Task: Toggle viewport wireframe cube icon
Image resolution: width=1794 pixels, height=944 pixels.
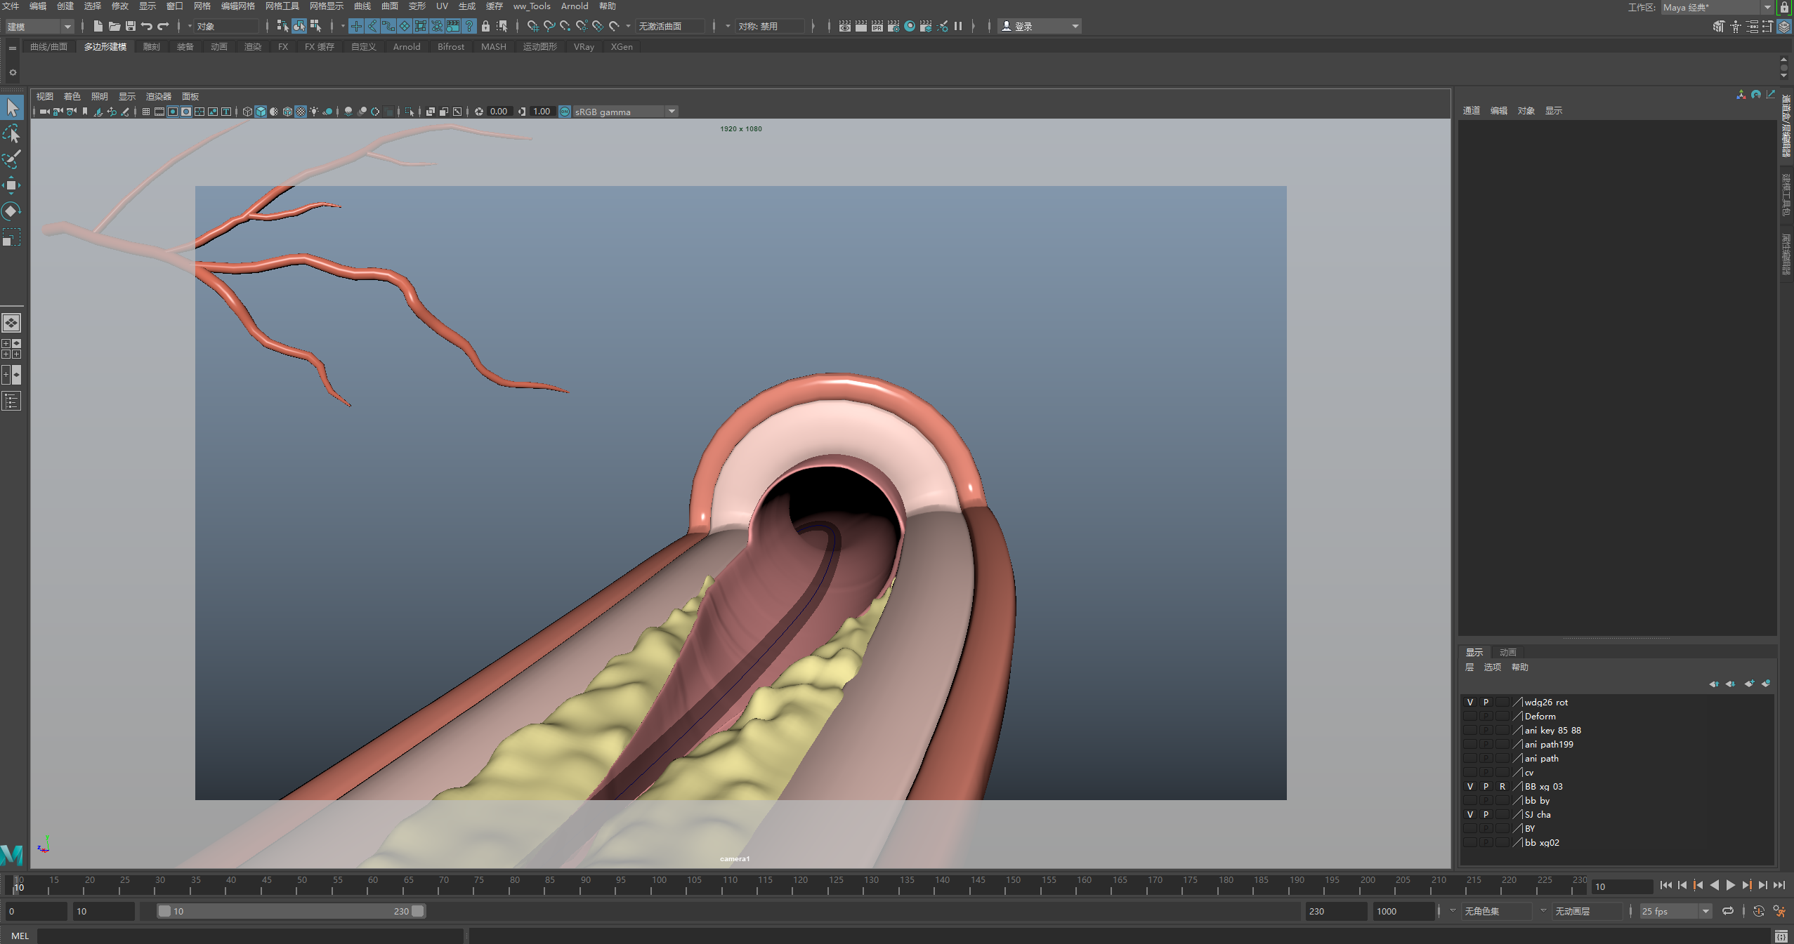Action: (247, 112)
